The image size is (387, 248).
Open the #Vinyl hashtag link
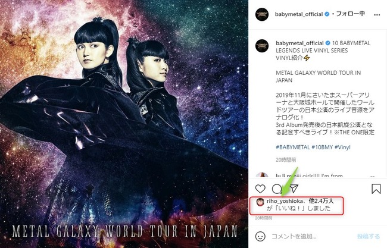342,147
